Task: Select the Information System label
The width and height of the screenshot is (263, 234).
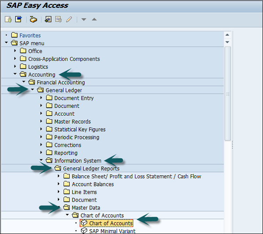Action: tap(78, 161)
